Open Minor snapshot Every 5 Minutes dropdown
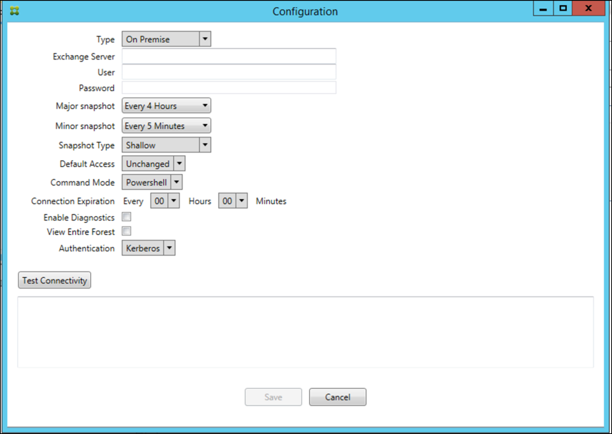 [166, 126]
